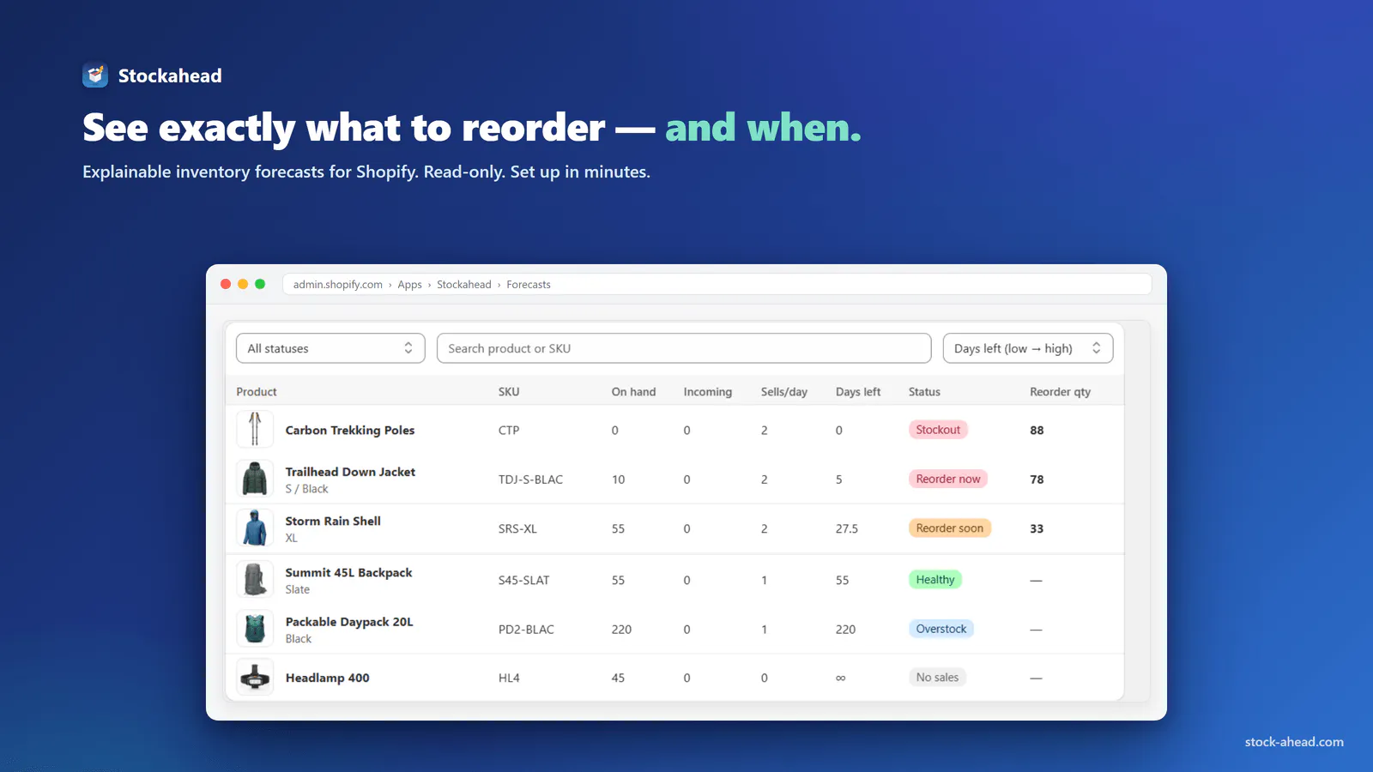The width and height of the screenshot is (1373, 772).
Task: Click the Status column header
Action: tap(924, 392)
